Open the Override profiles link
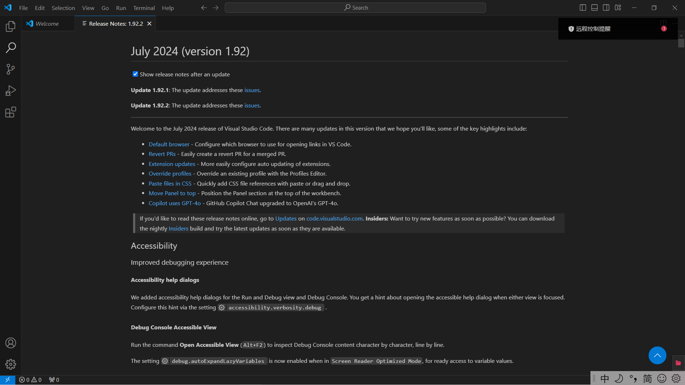The width and height of the screenshot is (685, 385). pos(170,173)
